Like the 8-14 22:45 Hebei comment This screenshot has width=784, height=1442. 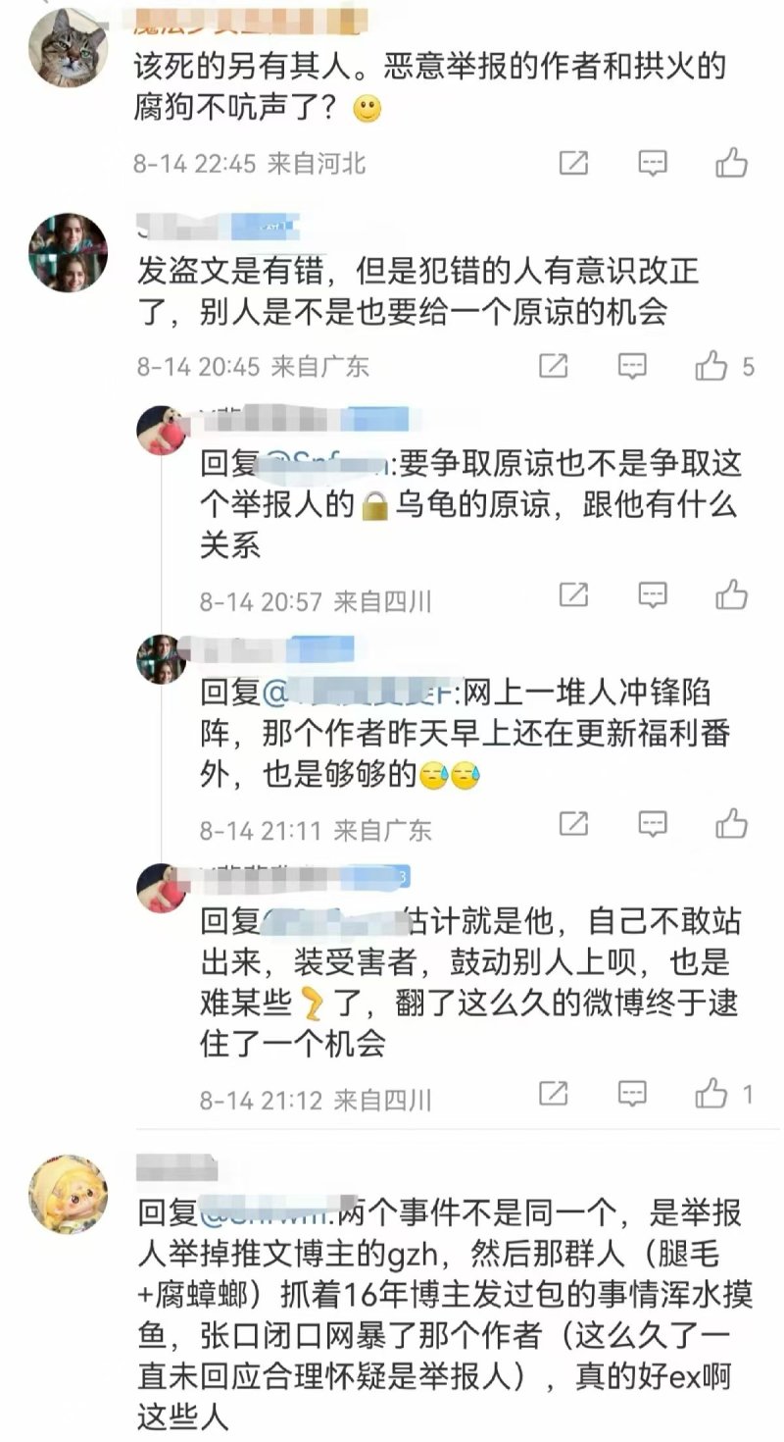(731, 163)
